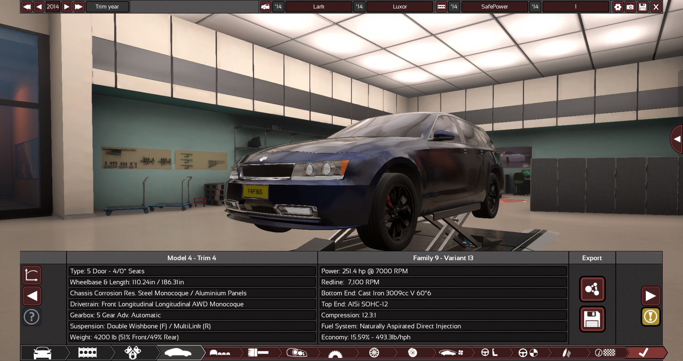Select the 2014 year value

click(53, 7)
